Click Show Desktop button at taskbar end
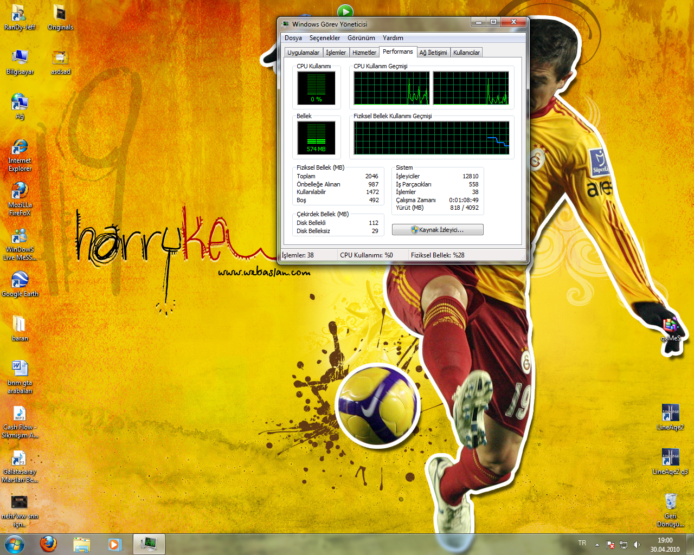This screenshot has height=555, width=694. click(690, 544)
